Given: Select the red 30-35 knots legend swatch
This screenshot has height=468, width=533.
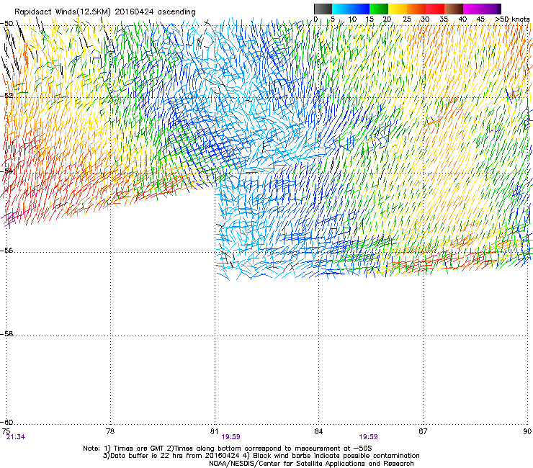Looking at the screenshot, I should pyautogui.click(x=435, y=9).
